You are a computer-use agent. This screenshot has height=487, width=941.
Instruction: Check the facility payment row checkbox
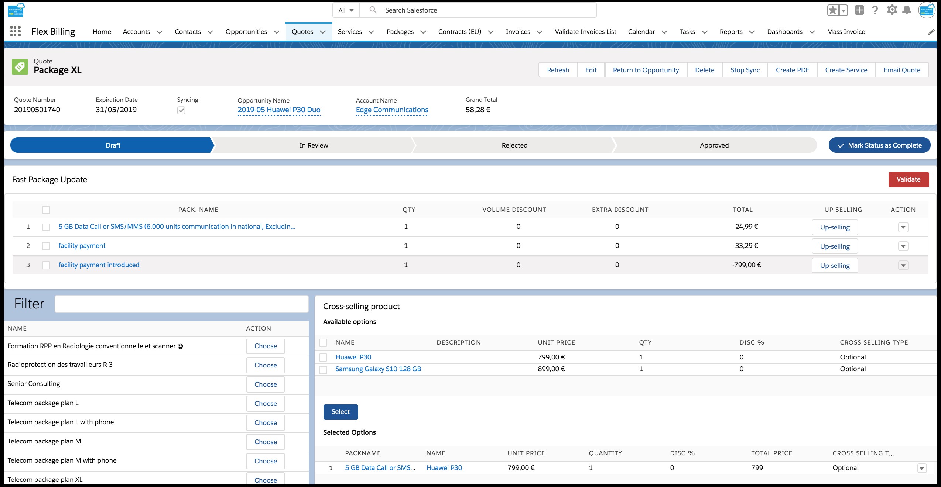[x=46, y=246]
